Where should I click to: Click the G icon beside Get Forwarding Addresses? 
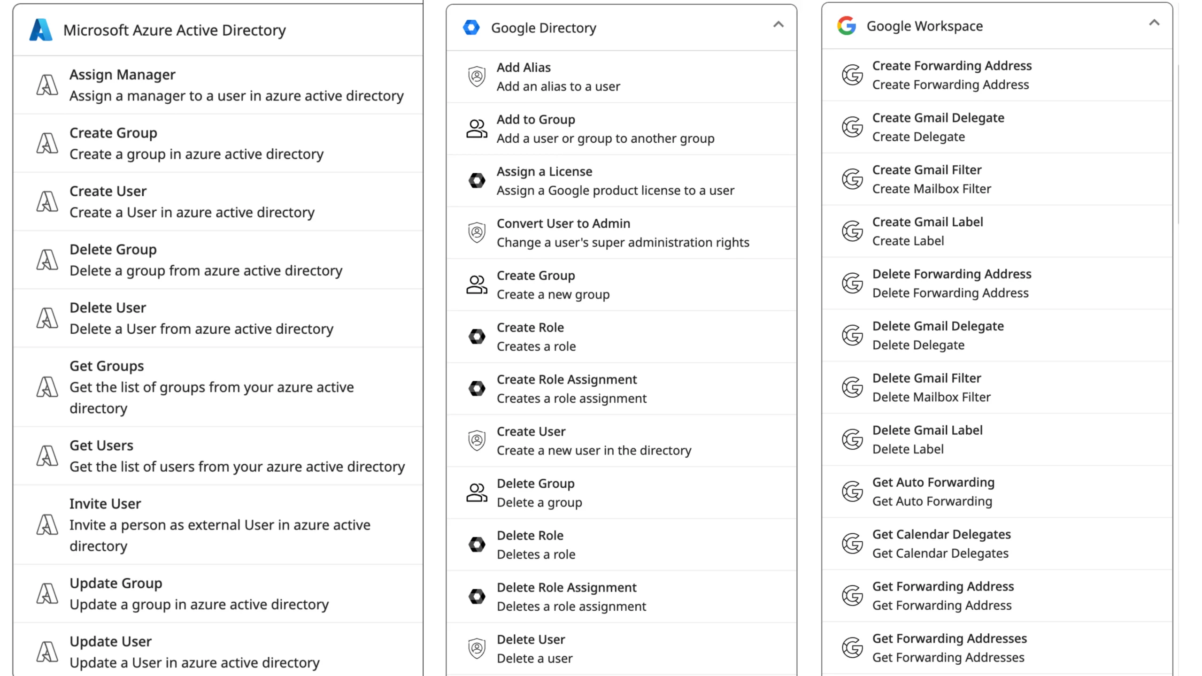coord(852,648)
